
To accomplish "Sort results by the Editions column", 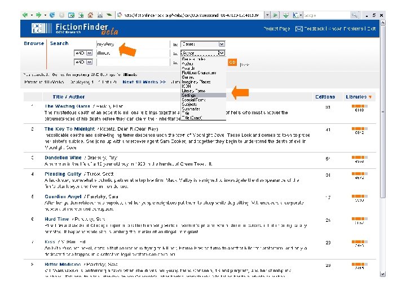I will (x=325, y=97).
